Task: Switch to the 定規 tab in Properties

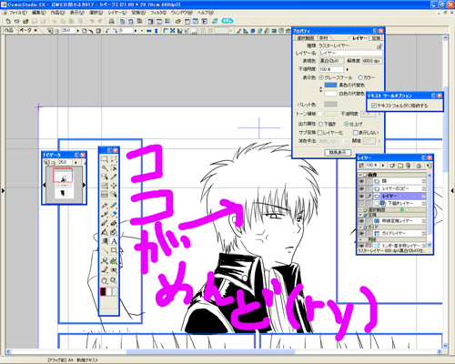Action: [376, 38]
